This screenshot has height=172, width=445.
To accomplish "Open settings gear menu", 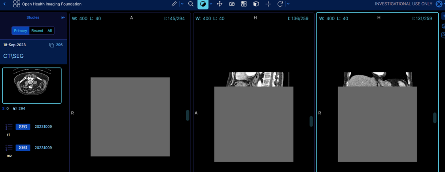I will click(439, 4).
